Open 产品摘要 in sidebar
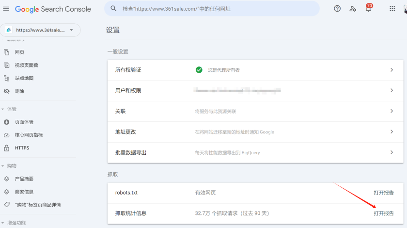The height and width of the screenshot is (228, 407). (x=24, y=179)
